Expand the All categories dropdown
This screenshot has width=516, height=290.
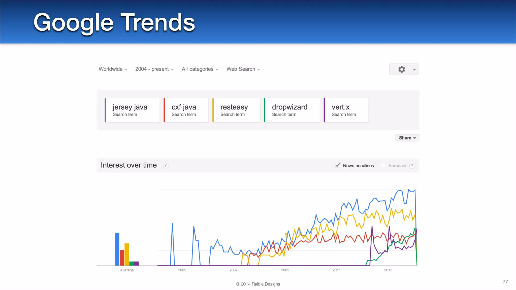coord(200,69)
